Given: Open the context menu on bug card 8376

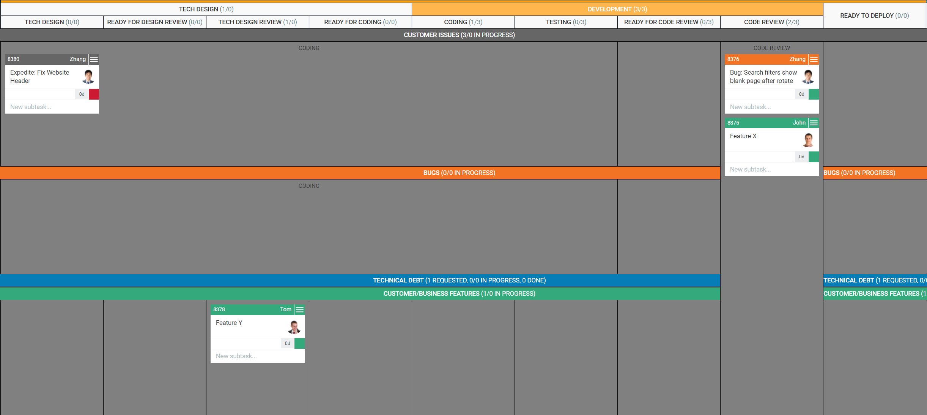Looking at the screenshot, I should tap(814, 59).
